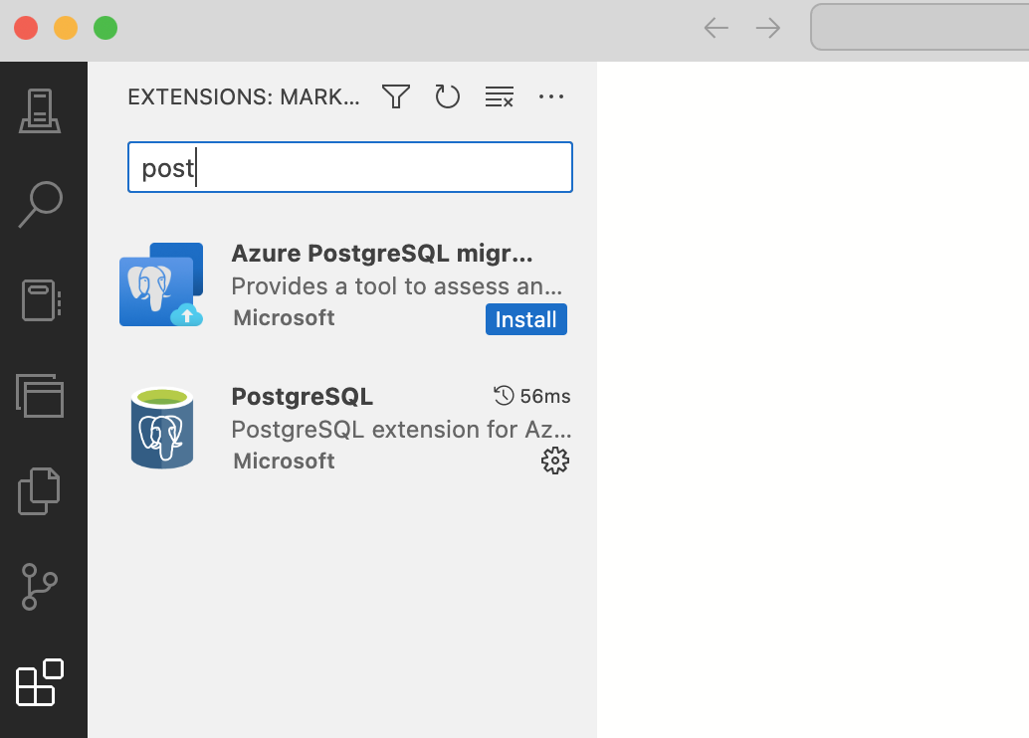
Task: Open the 'Azure PostgreSQL migr...' extension title
Action: click(382, 254)
